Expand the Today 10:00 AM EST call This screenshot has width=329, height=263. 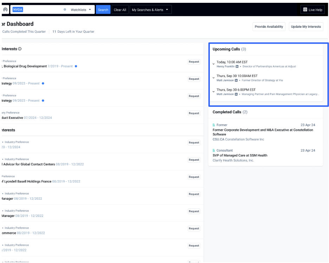(213, 64)
